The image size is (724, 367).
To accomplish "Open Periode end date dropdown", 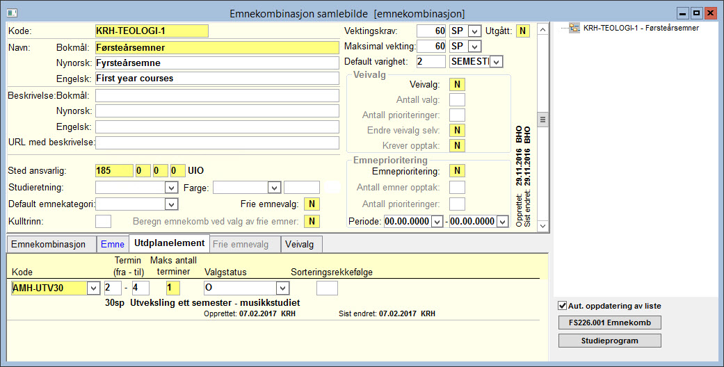I will coord(502,222).
